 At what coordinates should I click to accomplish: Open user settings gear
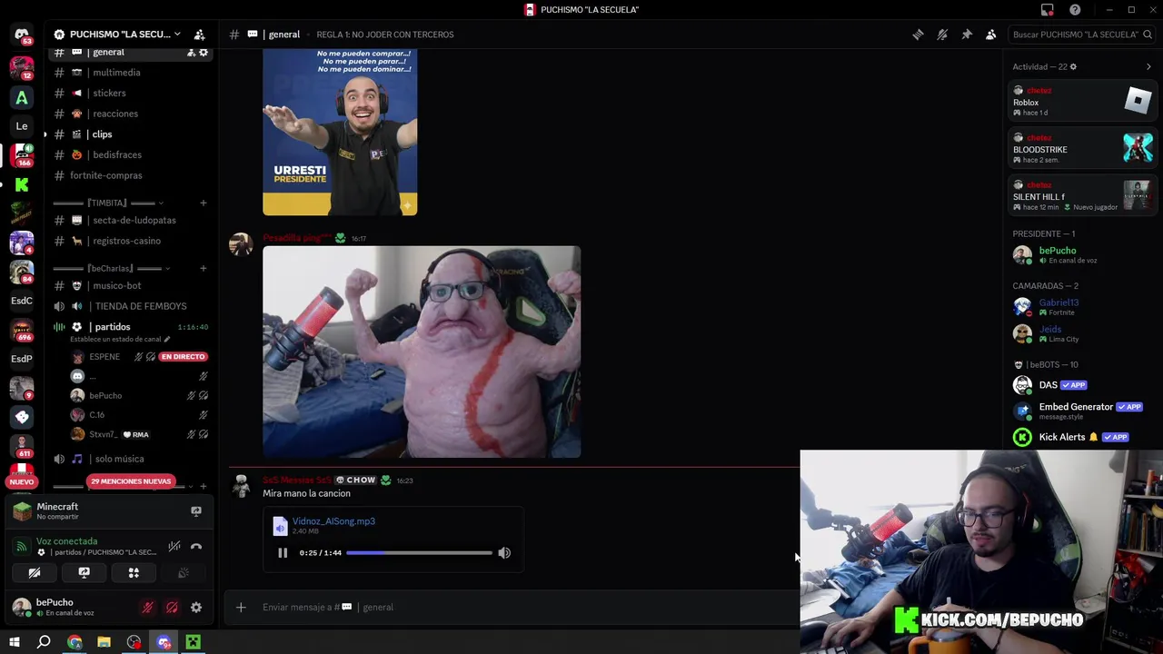click(196, 608)
